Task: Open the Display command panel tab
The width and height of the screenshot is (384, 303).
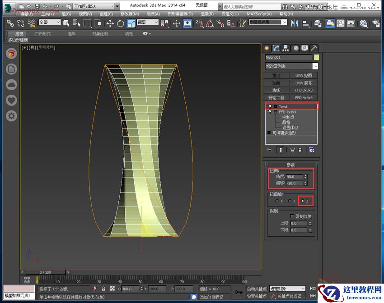Action: click(x=305, y=48)
